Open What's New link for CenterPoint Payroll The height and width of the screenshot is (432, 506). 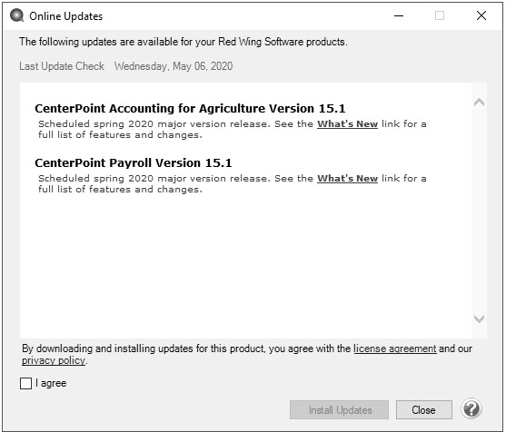tap(347, 178)
